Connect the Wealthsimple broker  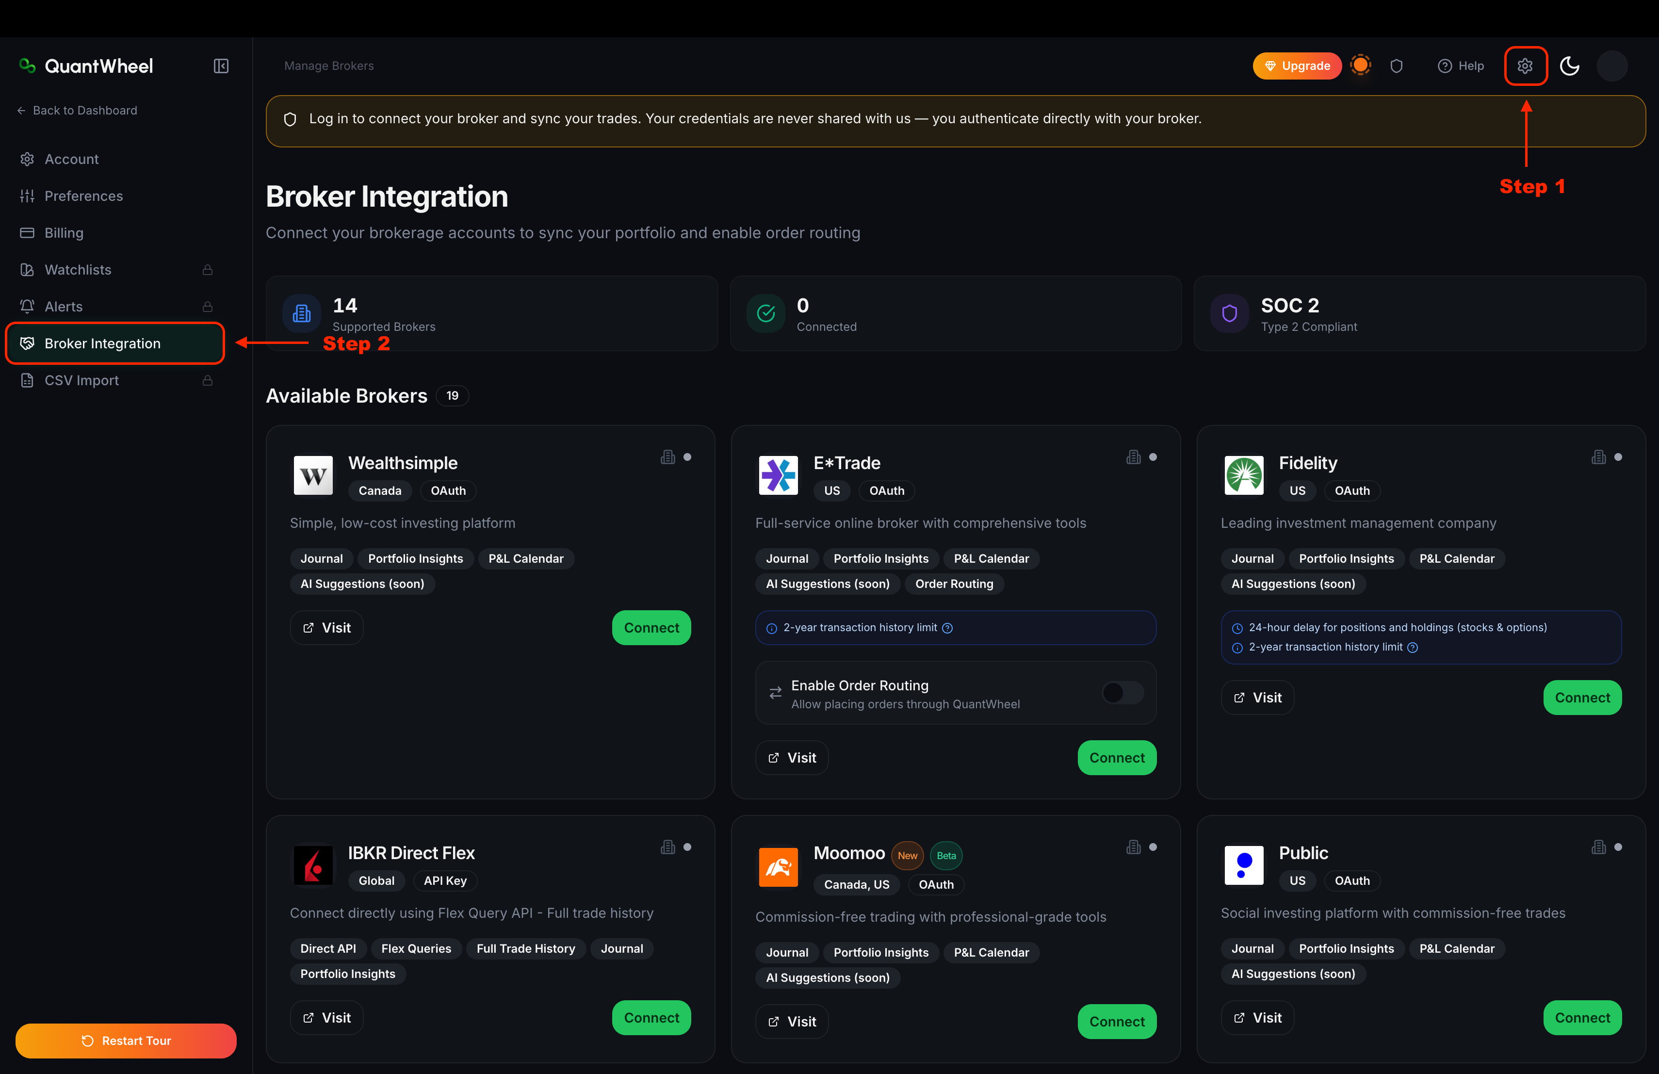[651, 628]
